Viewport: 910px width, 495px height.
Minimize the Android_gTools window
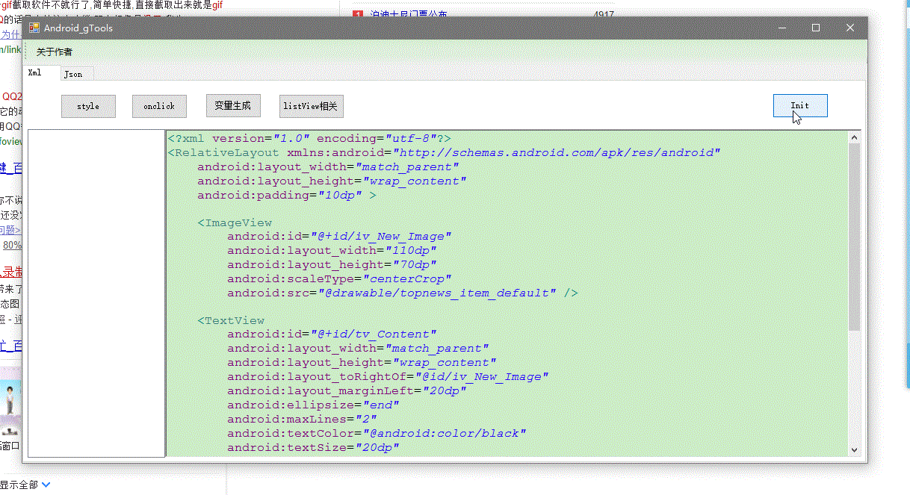(x=782, y=28)
